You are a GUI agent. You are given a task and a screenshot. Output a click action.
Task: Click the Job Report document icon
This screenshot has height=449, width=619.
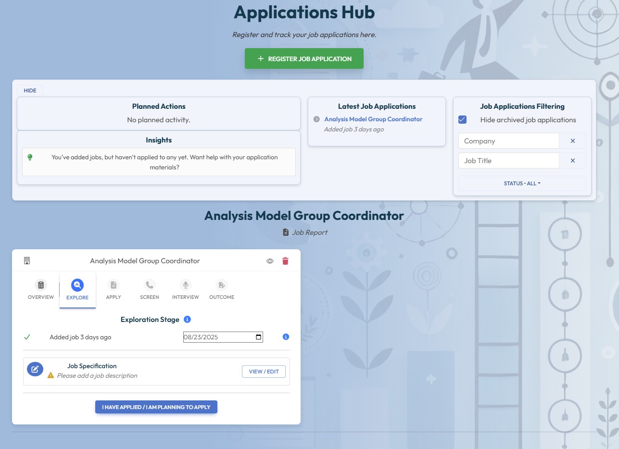286,232
